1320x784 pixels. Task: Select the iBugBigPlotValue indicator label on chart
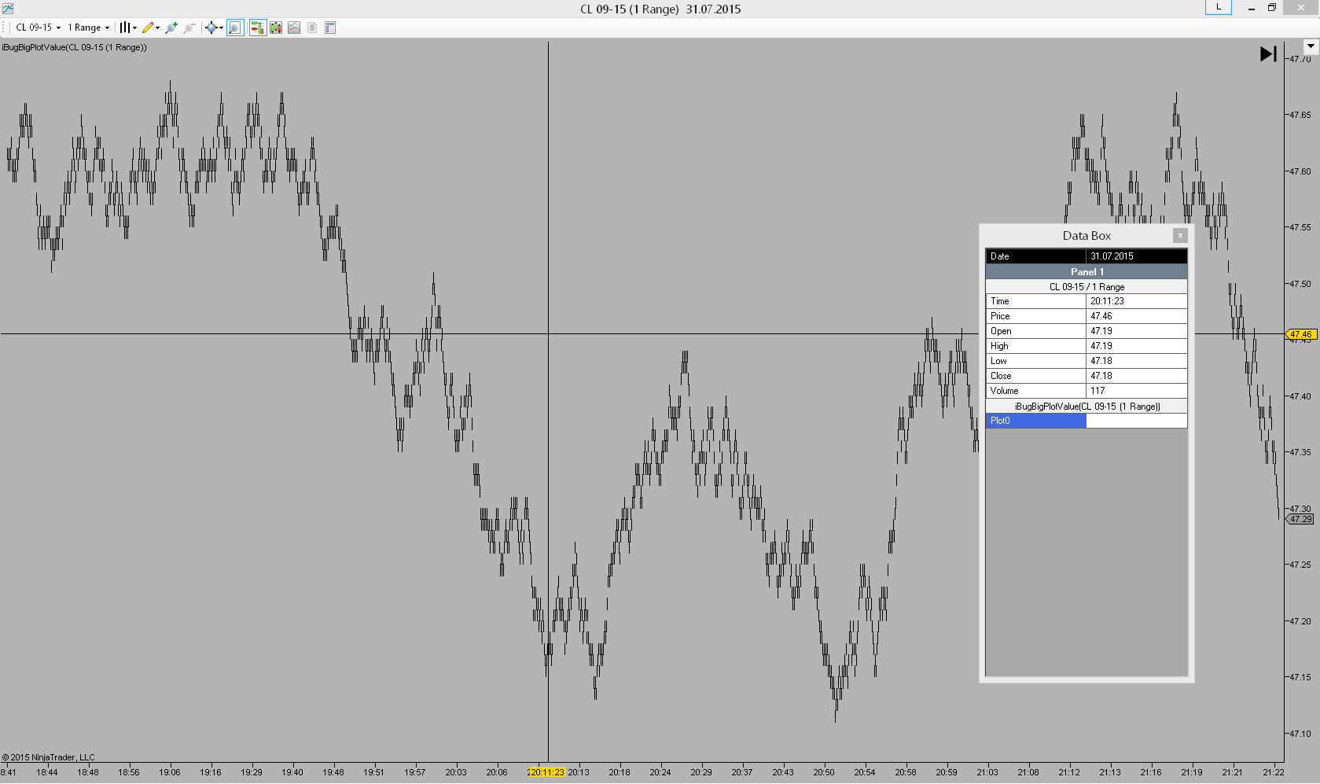75,47
